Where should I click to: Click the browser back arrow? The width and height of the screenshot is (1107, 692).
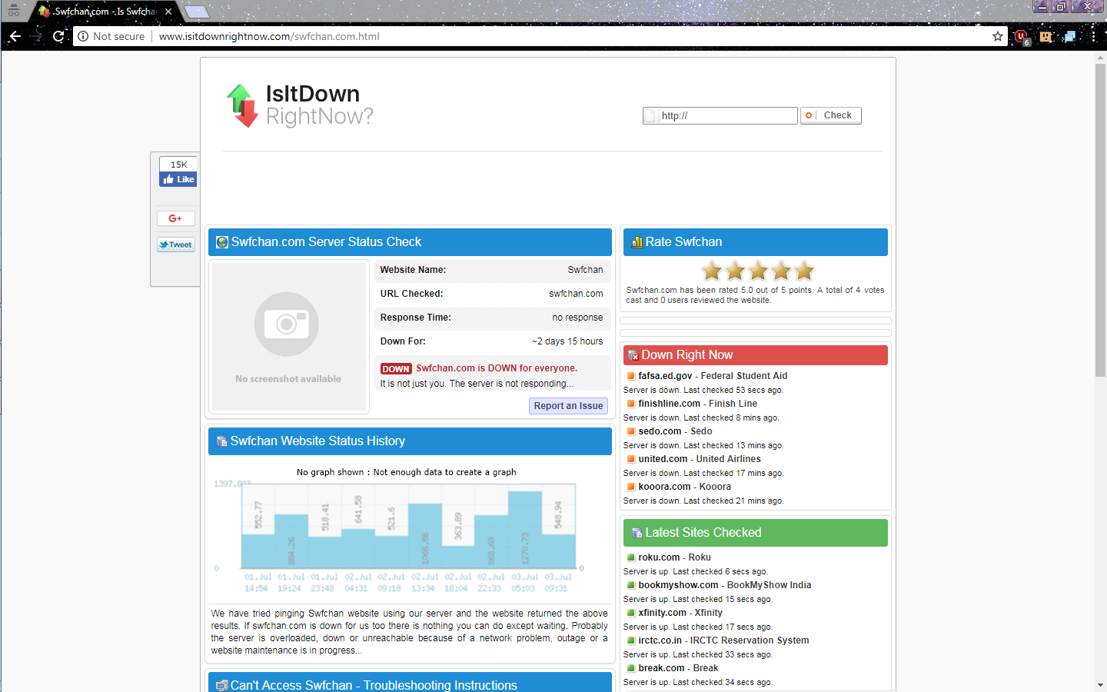(15, 36)
